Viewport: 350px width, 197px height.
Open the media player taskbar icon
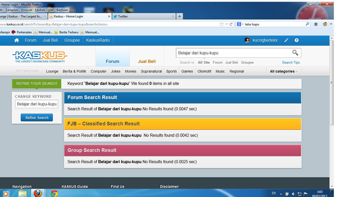click(5, 193)
